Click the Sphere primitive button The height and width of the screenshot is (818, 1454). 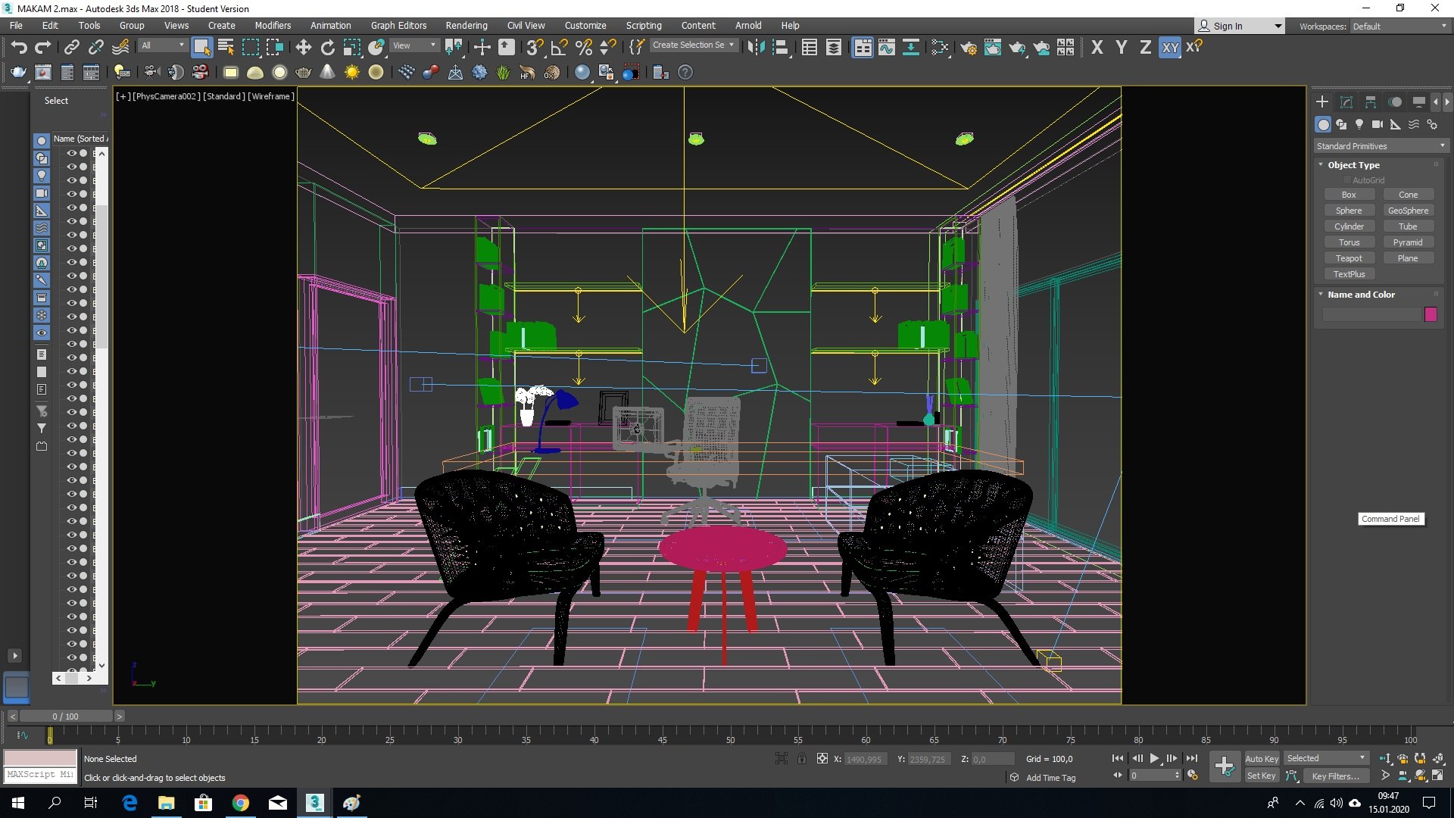1349,211
